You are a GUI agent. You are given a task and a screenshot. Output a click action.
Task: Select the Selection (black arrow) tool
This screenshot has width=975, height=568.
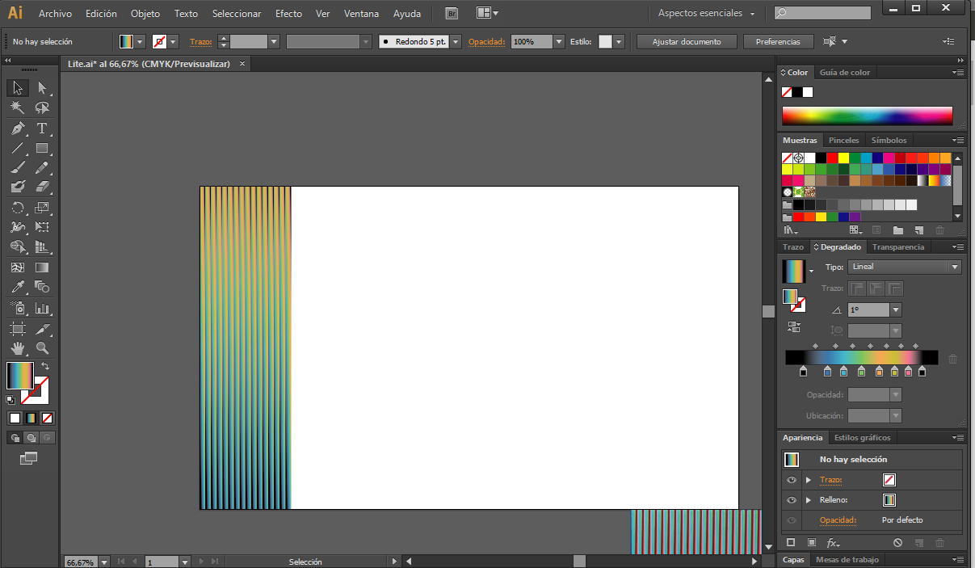(18, 88)
